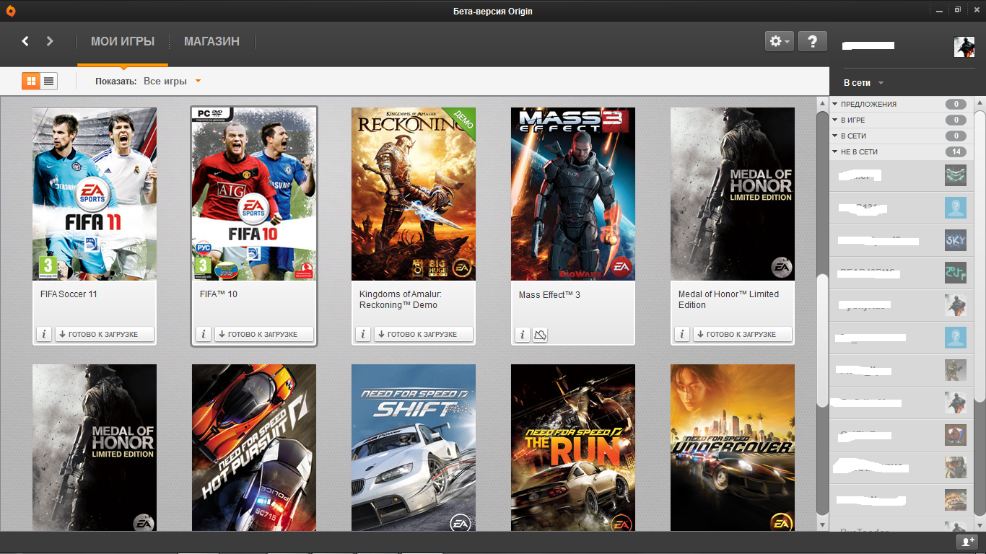Click the add friend icon at the bottom right

[966, 541]
